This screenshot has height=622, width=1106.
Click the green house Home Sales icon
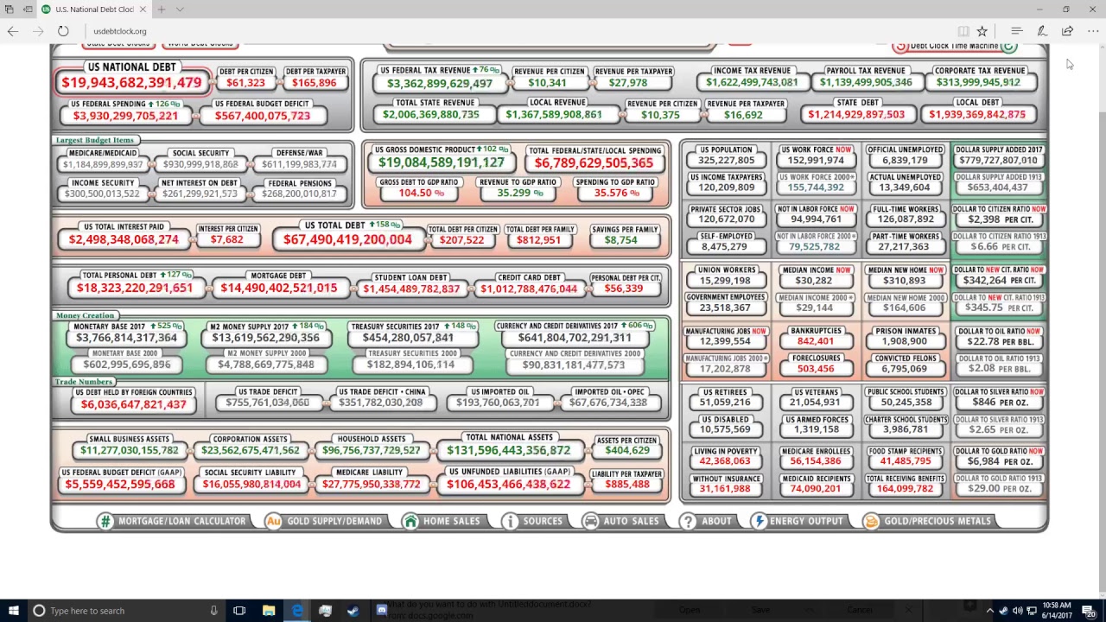pyautogui.click(x=410, y=521)
